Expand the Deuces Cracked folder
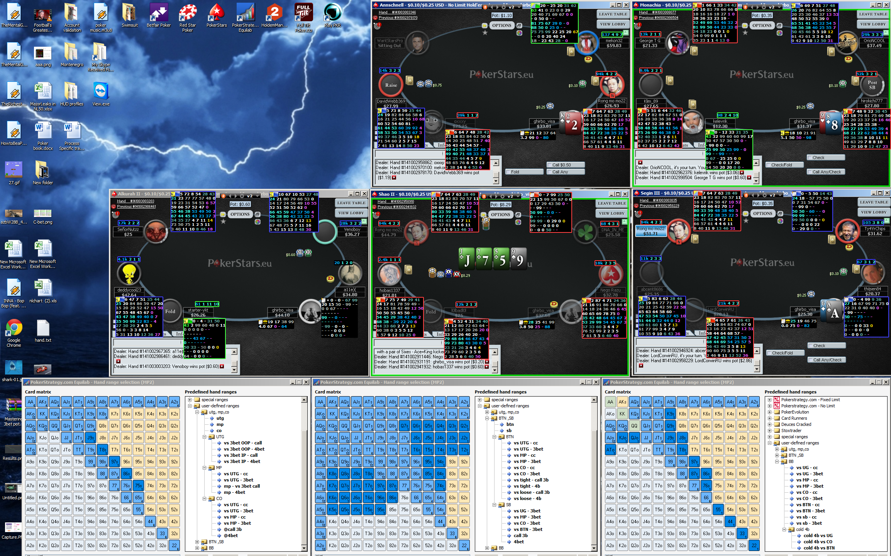The height and width of the screenshot is (556, 891). (x=770, y=424)
